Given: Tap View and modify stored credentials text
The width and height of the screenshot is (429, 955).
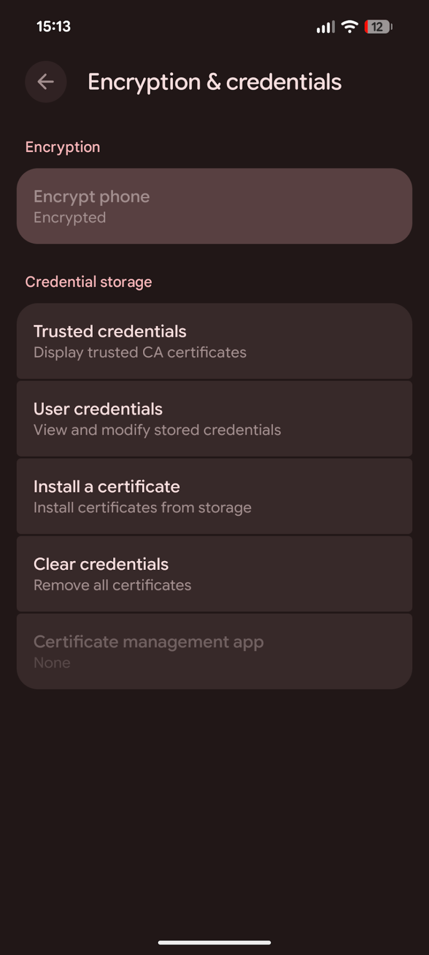Looking at the screenshot, I should (157, 430).
